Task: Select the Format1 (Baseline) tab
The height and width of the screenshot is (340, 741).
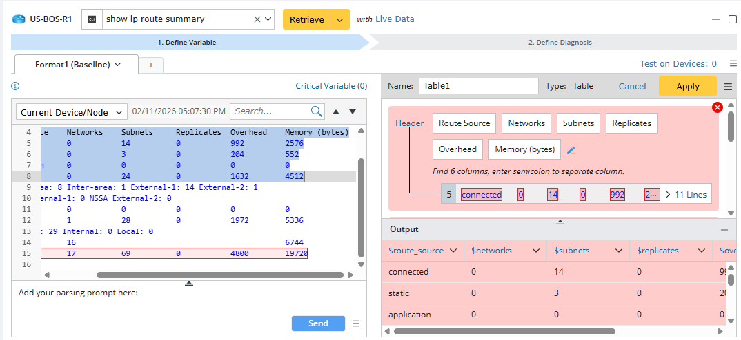Action: (x=77, y=65)
